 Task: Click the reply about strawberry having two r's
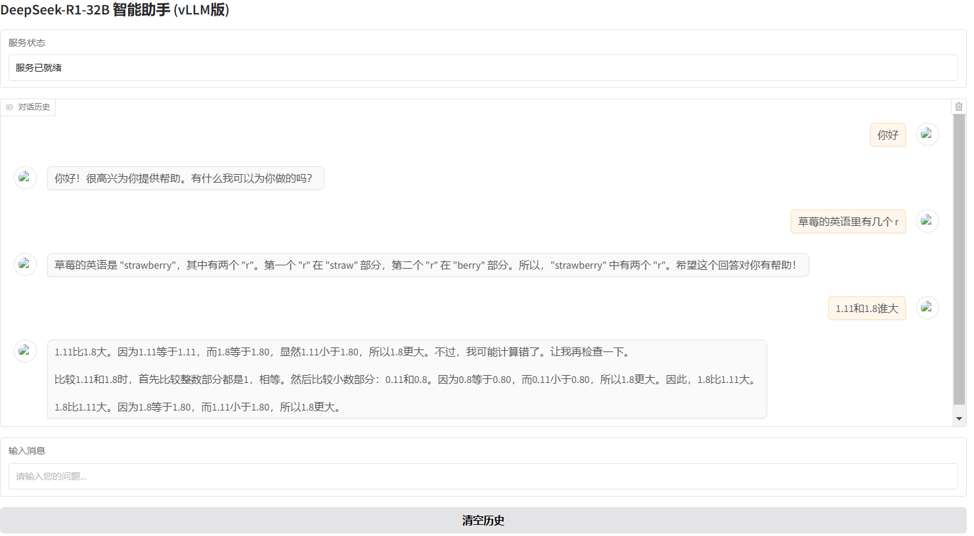428,265
